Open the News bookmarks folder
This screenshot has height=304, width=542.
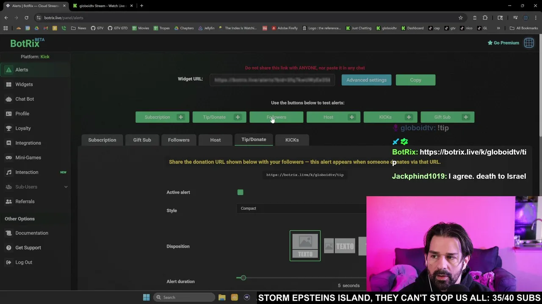point(79,28)
